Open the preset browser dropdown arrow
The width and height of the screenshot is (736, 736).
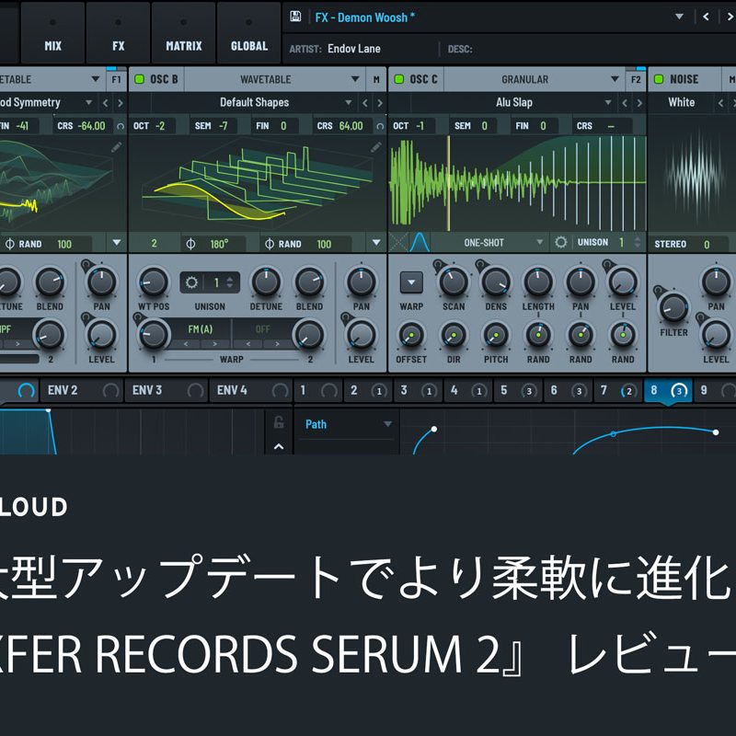[x=679, y=17]
